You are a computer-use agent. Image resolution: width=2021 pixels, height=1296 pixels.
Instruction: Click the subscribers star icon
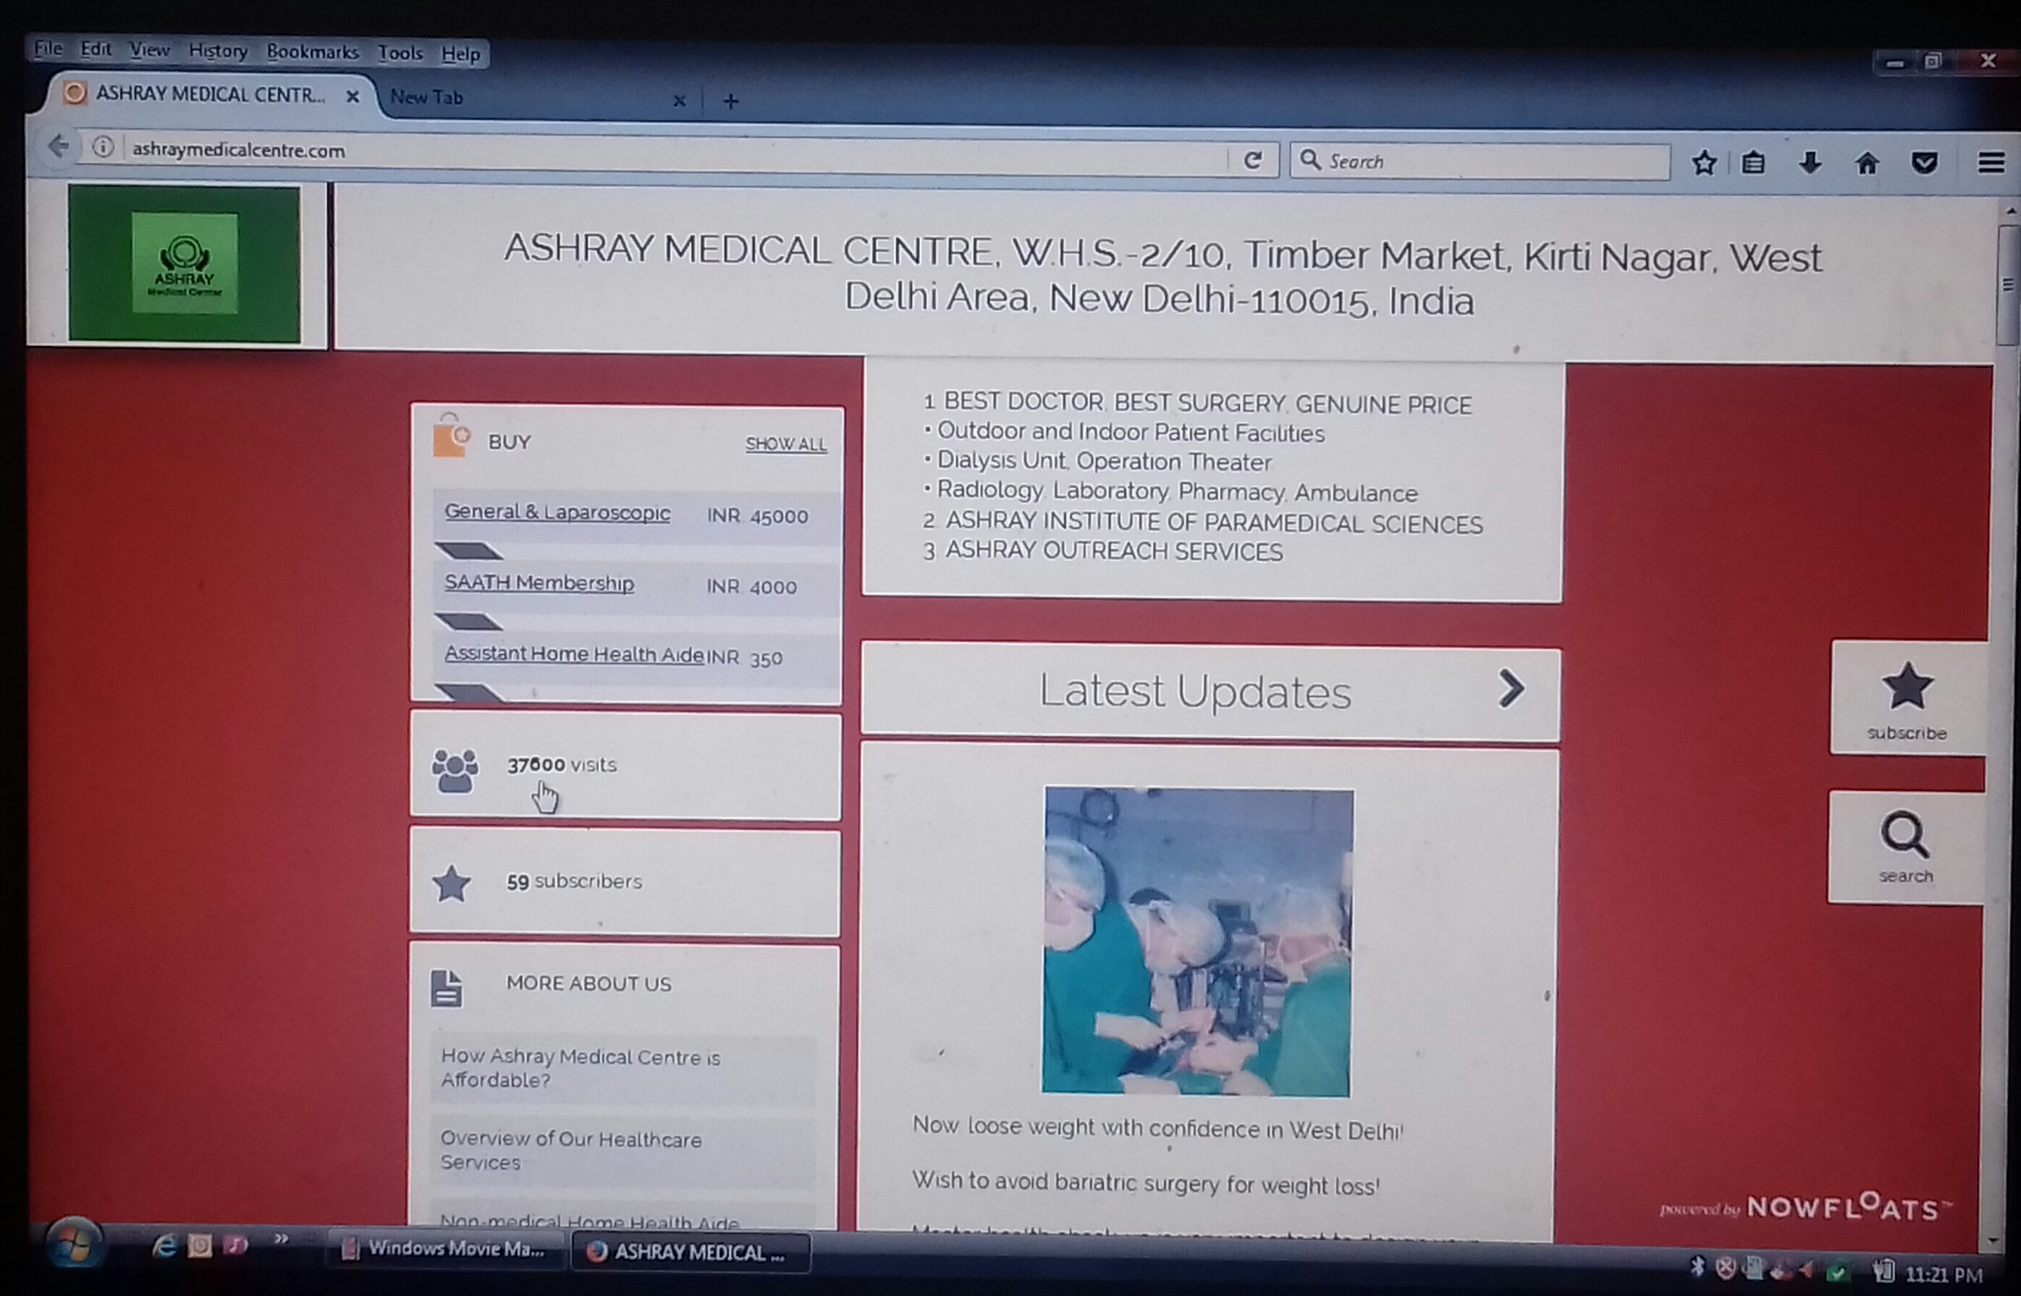451,884
